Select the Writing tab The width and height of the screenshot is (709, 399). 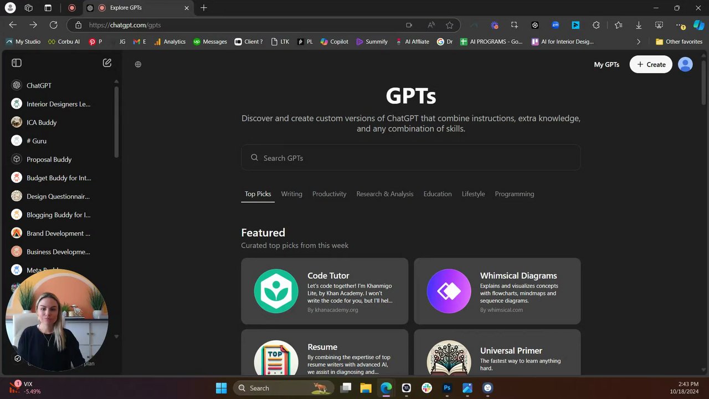click(291, 194)
